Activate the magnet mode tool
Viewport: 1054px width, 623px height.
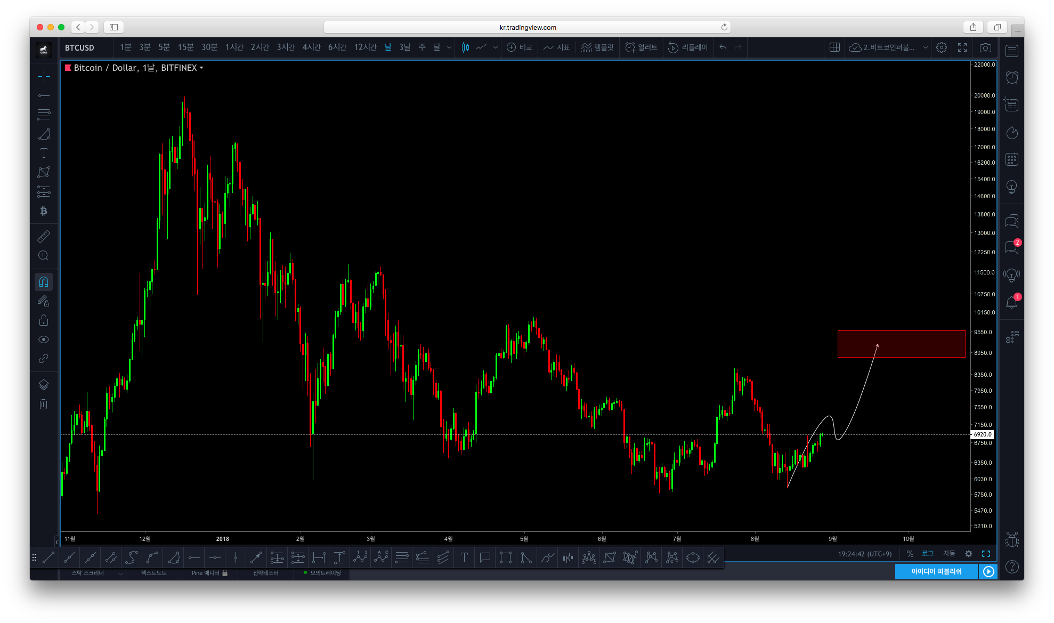point(44,282)
